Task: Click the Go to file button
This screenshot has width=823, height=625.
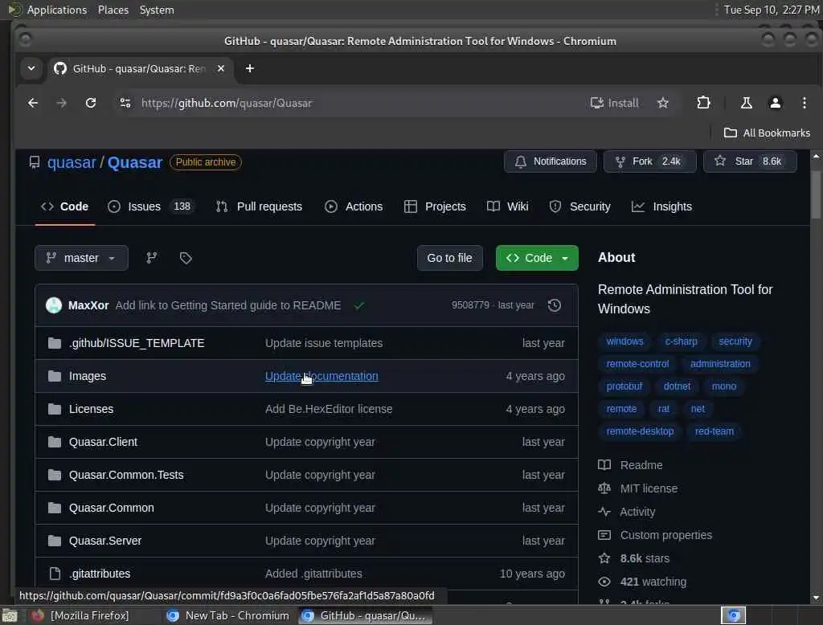Action: tap(449, 258)
